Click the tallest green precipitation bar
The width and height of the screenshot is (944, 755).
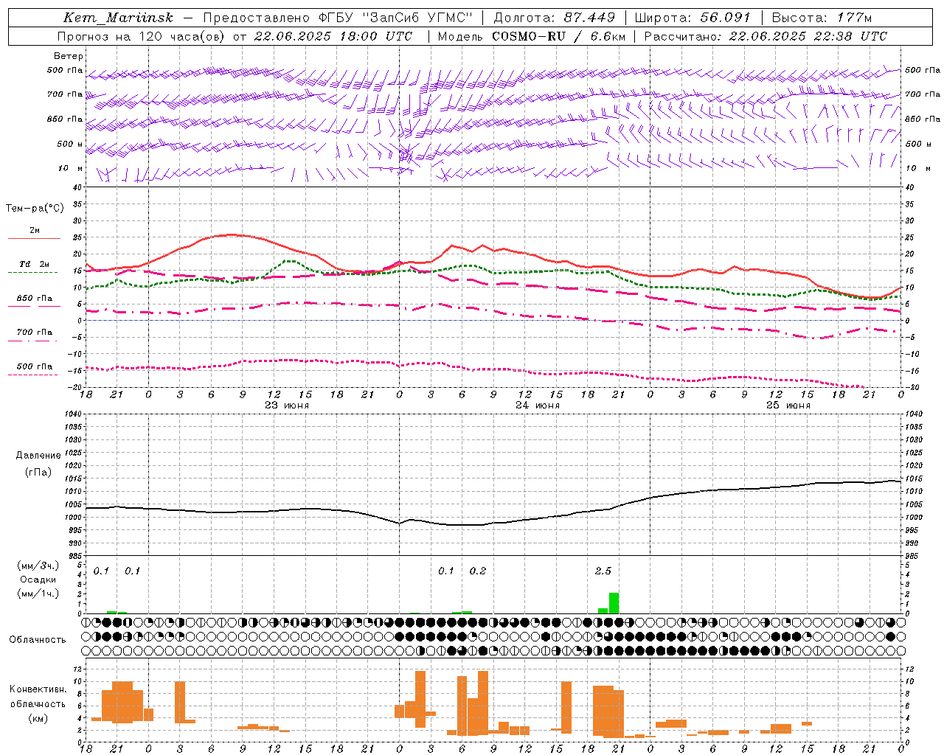614,603
